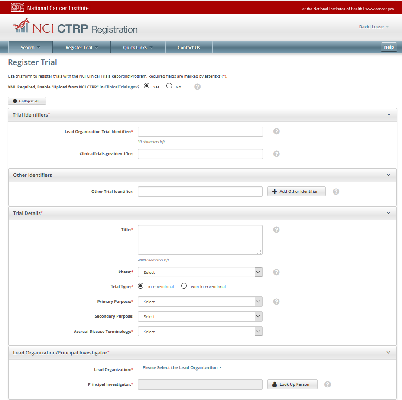This screenshot has height=400, width=402.
Task: Click the help icon beside Phase dropdown
Action: point(276,272)
